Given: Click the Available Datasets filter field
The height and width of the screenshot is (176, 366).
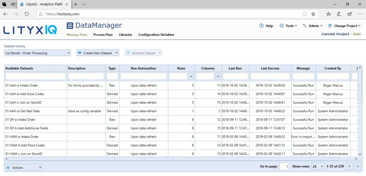Looking at the screenshot, I should [36, 76].
